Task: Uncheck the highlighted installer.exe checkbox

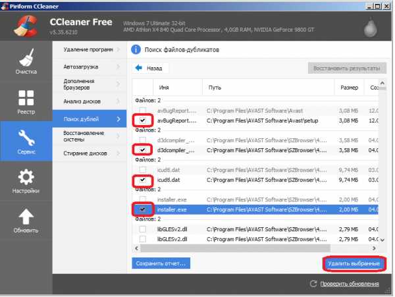Action: click(x=143, y=209)
